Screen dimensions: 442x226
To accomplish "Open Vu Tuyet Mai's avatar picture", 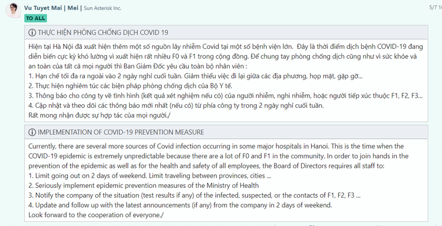I will (13, 11).
